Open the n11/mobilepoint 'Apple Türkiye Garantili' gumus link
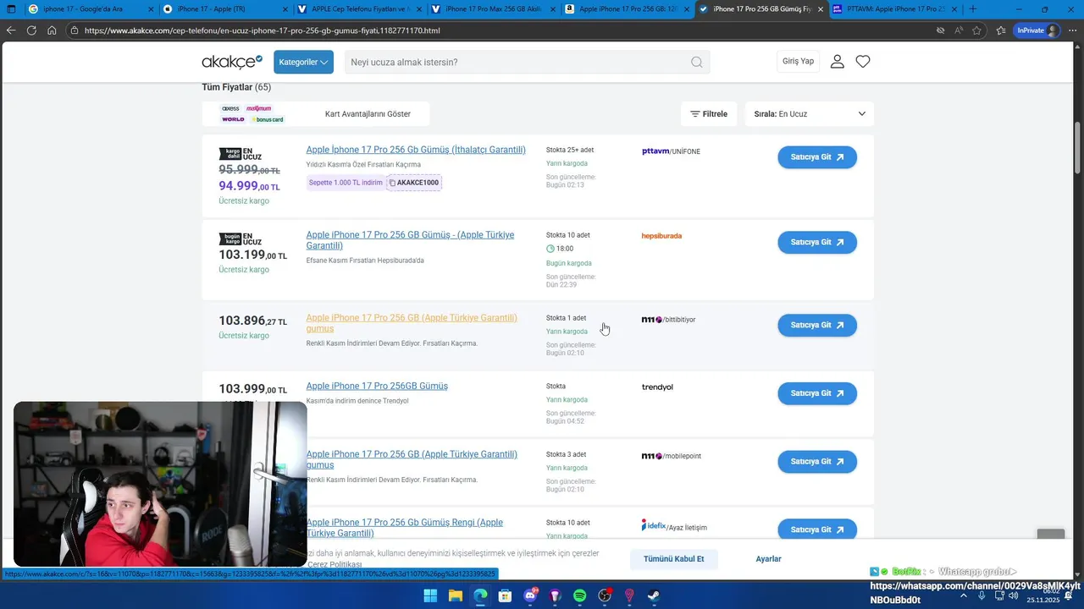 [412, 459]
